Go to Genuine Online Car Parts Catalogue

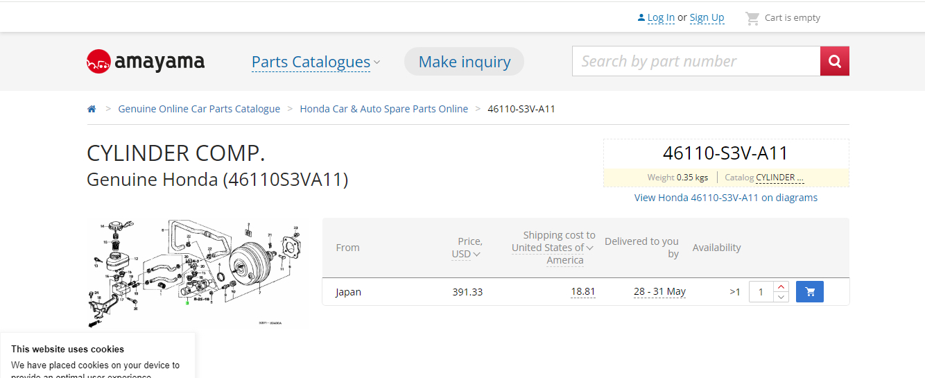(x=199, y=109)
